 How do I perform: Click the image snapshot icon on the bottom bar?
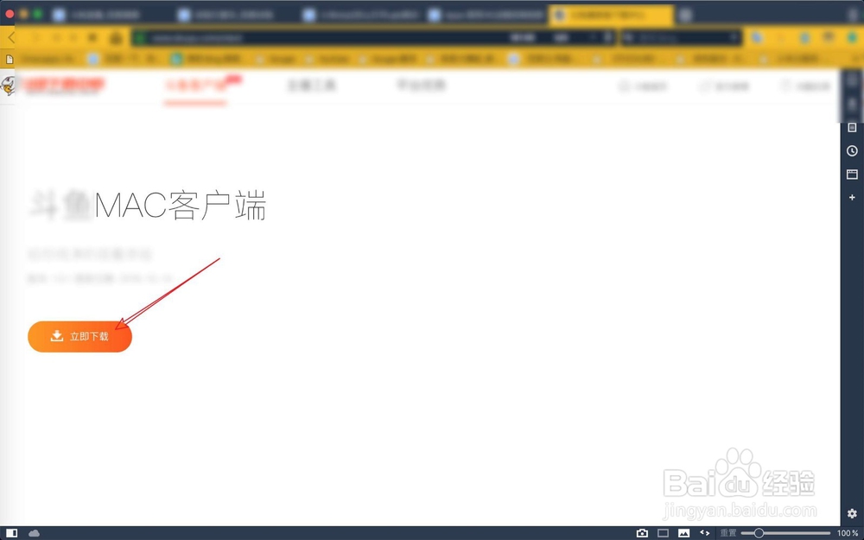point(683,533)
